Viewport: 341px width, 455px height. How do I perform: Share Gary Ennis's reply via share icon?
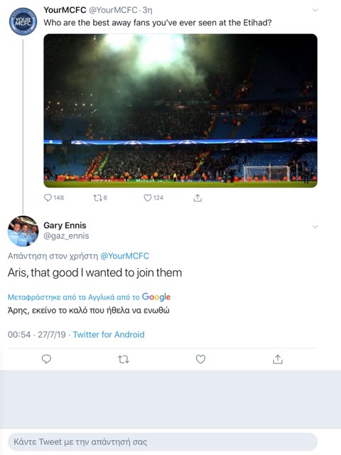tap(278, 359)
